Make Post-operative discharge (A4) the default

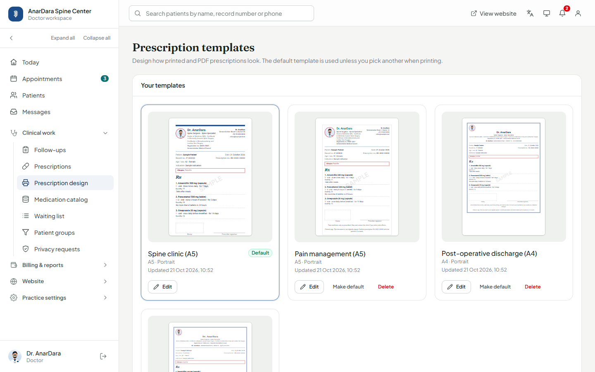click(x=495, y=287)
